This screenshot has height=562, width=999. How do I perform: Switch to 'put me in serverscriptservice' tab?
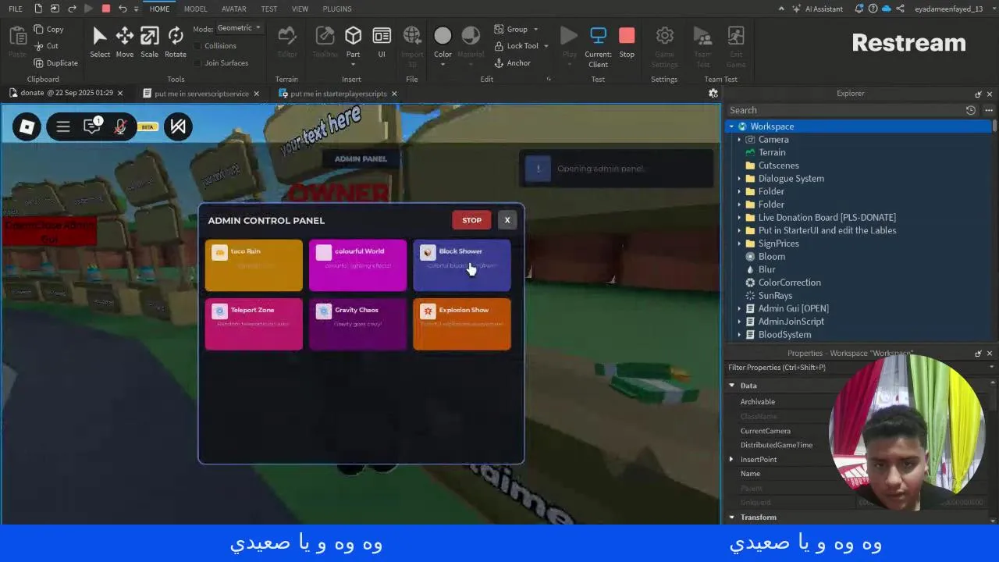pyautogui.click(x=201, y=94)
